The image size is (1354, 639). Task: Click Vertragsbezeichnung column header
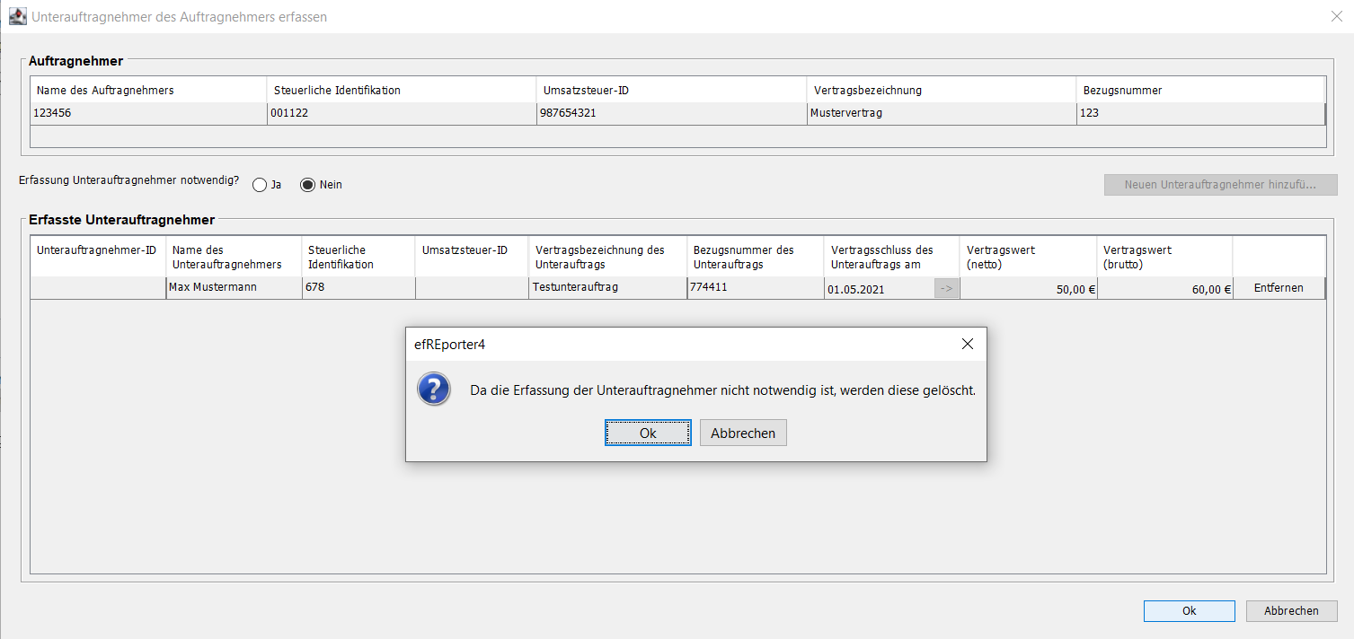tap(942, 90)
